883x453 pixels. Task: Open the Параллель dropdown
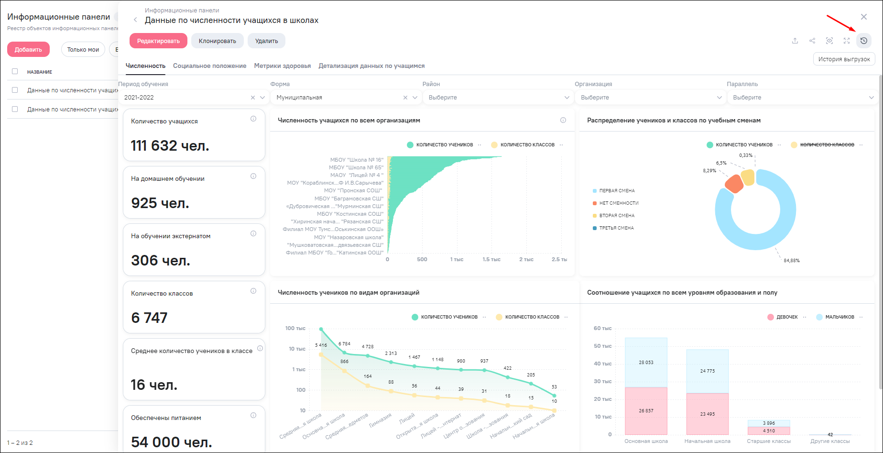pos(803,98)
